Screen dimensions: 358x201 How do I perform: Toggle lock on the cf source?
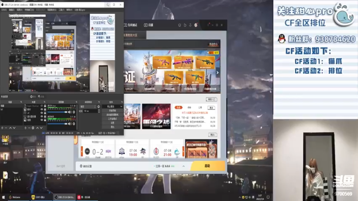45,113
